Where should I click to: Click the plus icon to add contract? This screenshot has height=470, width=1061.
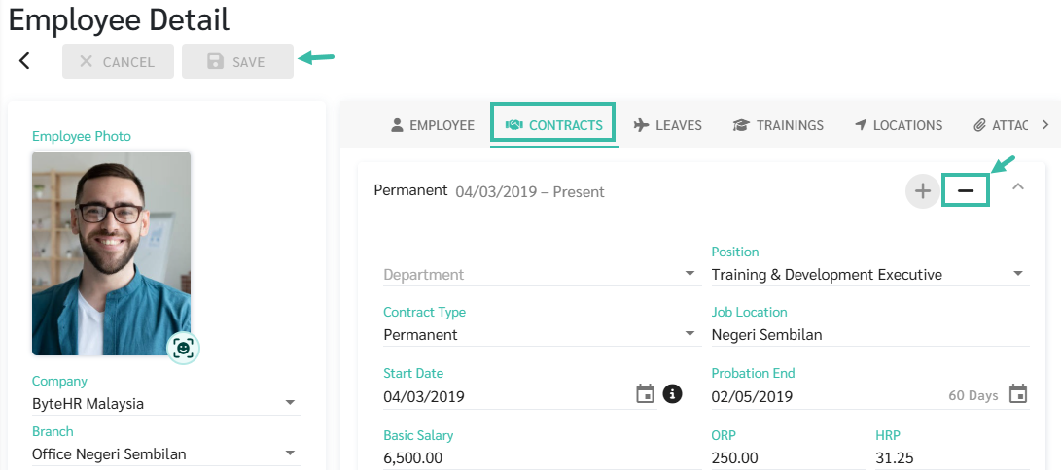point(922,191)
